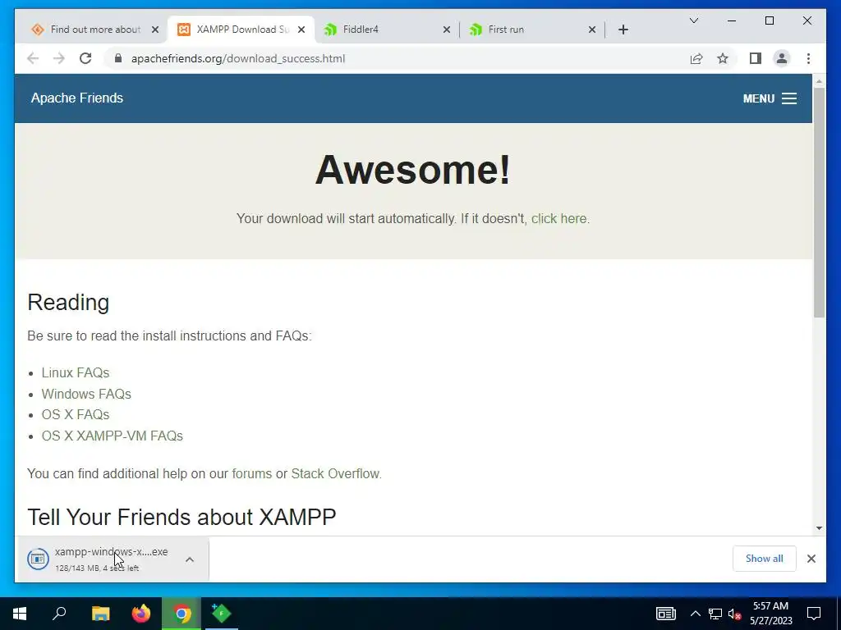Open the tab search chevron in title bar

tap(693, 21)
